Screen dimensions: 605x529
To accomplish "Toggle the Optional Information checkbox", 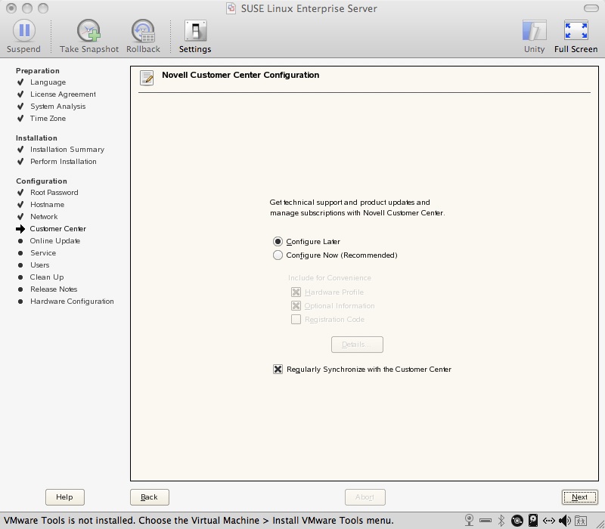I will [x=296, y=306].
